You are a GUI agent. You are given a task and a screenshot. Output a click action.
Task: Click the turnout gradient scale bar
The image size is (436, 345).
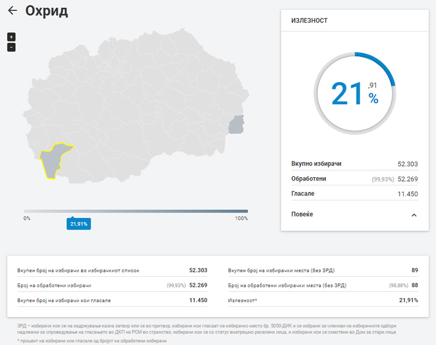click(135, 211)
